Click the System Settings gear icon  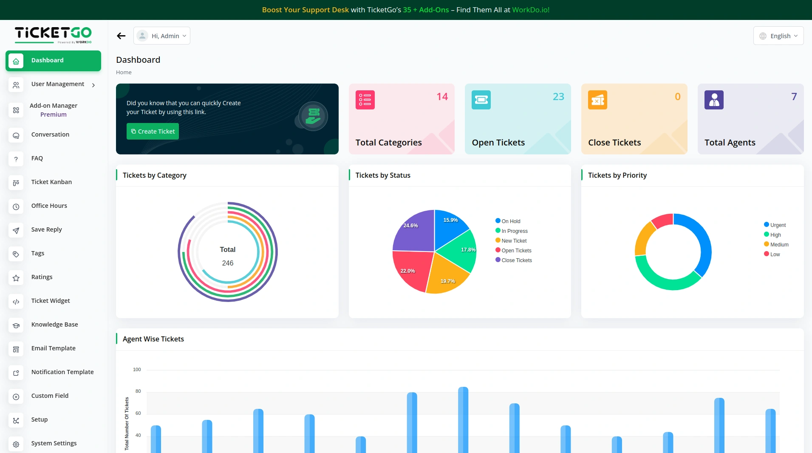click(16, 444)
